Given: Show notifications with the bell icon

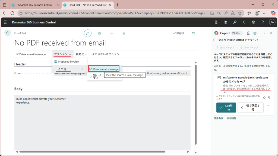Looking at the screenshot, I should coord(244,22).
